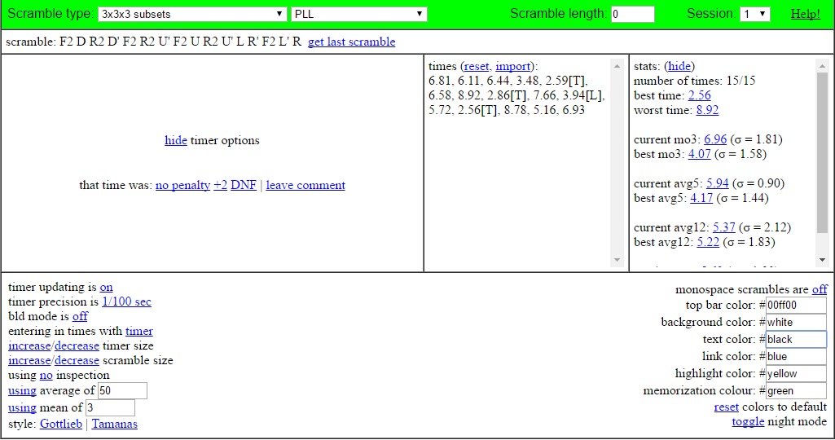Increase the timer size
The image size is (835, 440).
coord(30,345)
